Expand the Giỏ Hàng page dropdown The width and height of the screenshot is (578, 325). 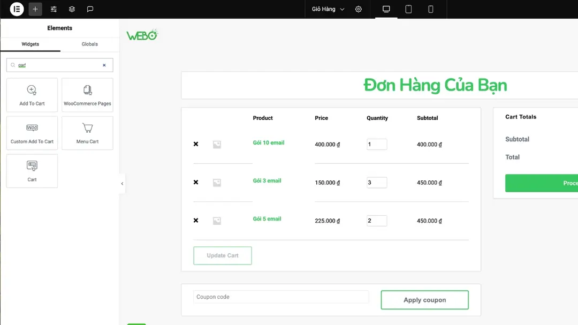pyautogui.click(x=328, y=9)
